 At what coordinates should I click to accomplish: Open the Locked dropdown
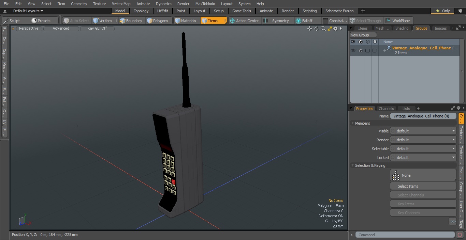point(423,158)
